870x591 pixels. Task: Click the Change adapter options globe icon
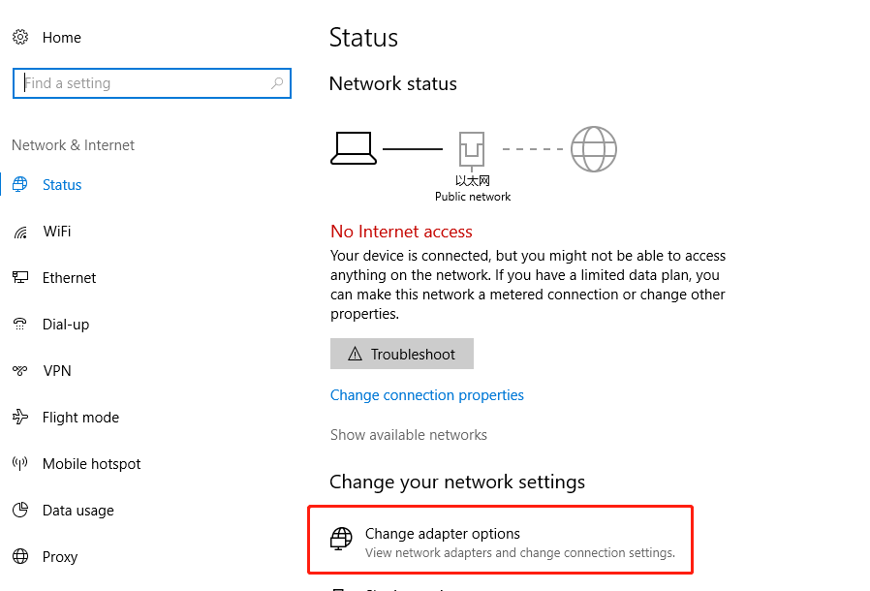(341, 539)
